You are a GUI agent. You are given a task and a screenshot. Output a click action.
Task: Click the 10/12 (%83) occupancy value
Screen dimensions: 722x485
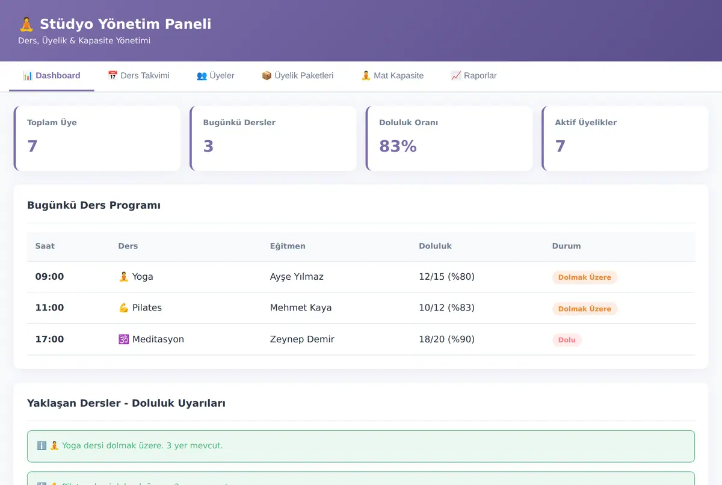pyautogui.click(x=446, y=308)
